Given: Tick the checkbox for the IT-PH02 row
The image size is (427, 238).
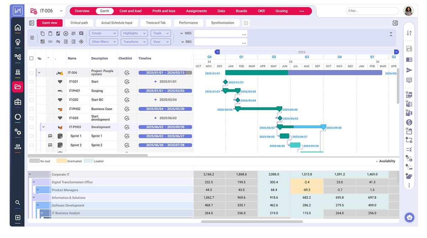Looking at the screenshot, I should pyautogui.click(x=32, y=109).
